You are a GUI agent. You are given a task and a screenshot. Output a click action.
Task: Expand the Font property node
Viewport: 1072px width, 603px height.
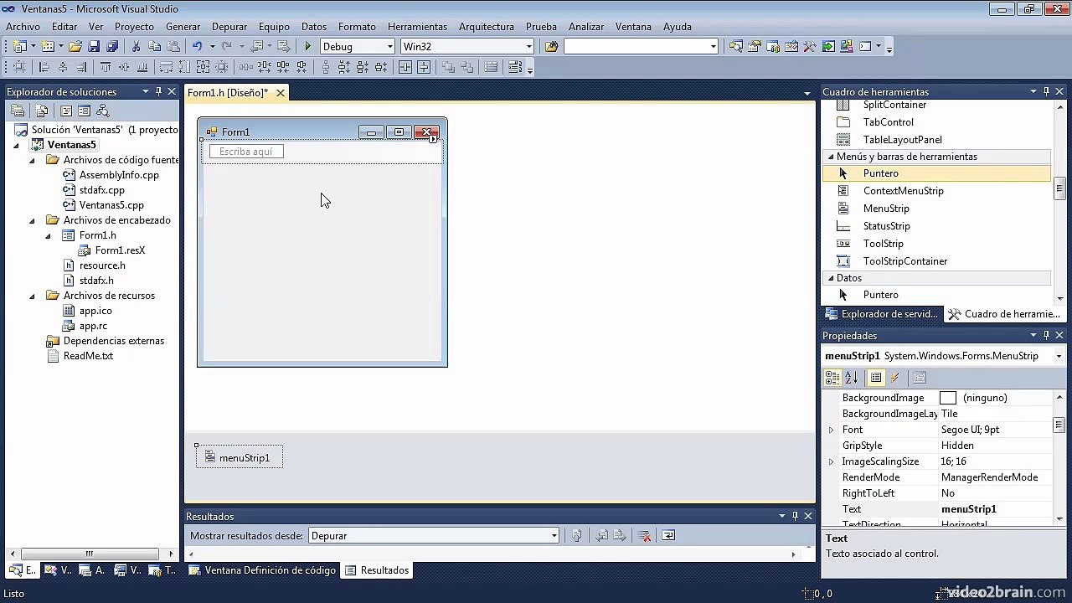coord(832,430)
